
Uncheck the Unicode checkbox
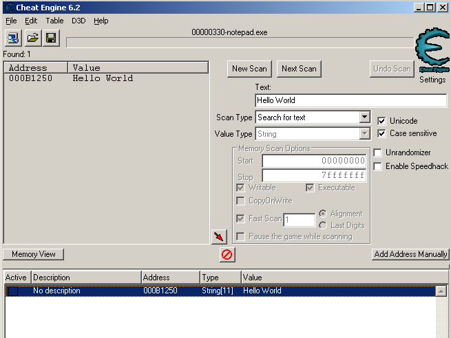pyautogui.click(x=381, y=121)
